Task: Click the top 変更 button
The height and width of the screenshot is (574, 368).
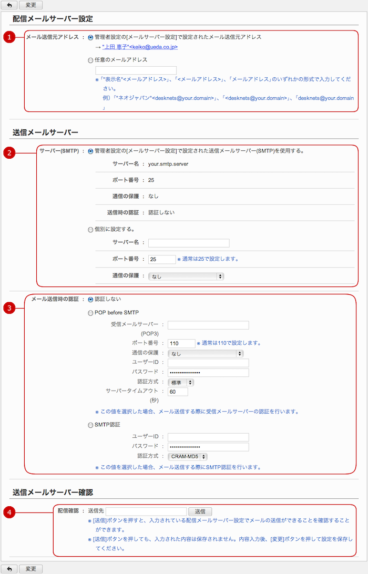Action: pyautogui.click(x=31, y=5)
